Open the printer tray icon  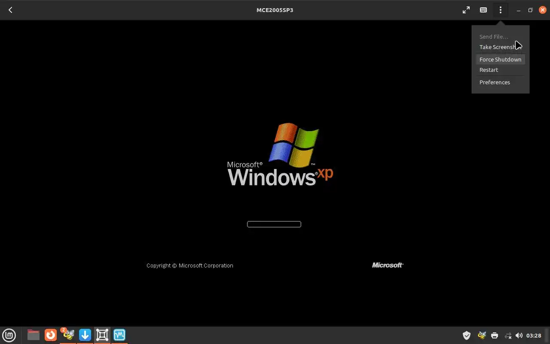point(495,335)
